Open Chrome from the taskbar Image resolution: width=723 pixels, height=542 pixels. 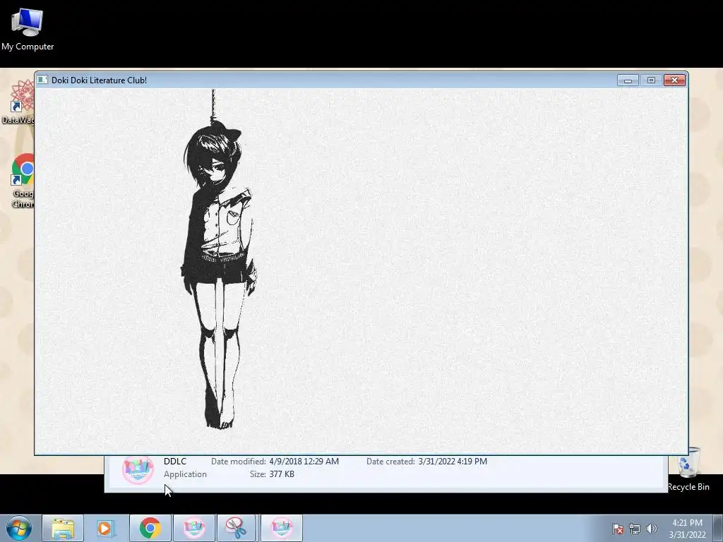[150, 528]
